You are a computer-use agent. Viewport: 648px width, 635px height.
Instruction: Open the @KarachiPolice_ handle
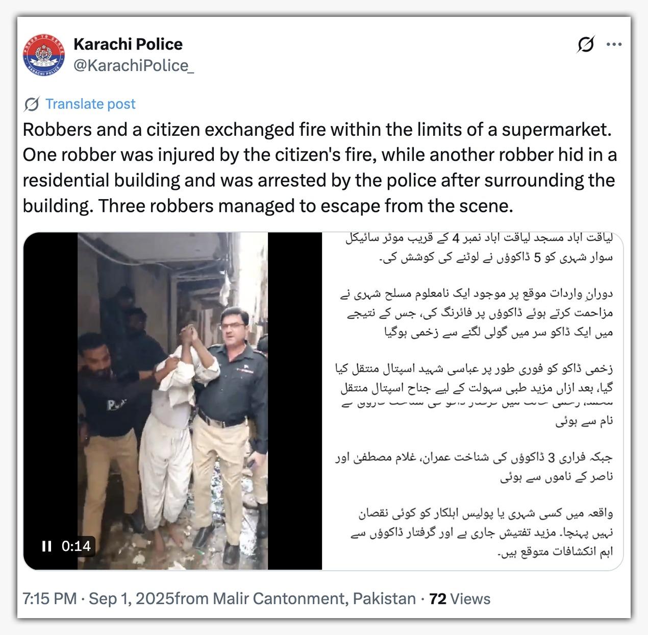tap(134, 66)
